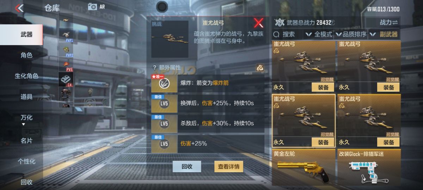Viewport: 423px width, 190px height.
Task: Click the awakening icon beside 额外属性
Action: [x=260, y=68]
